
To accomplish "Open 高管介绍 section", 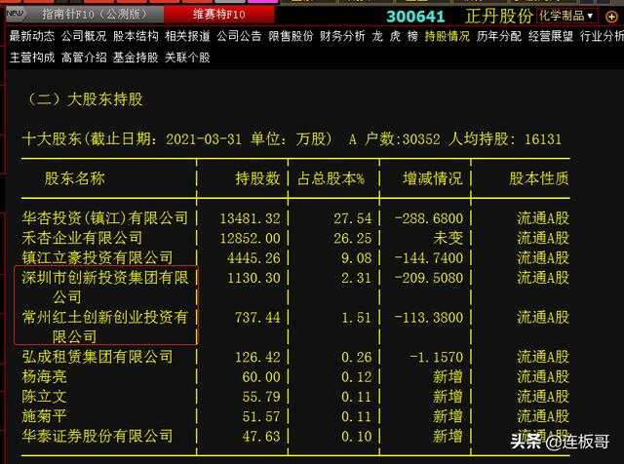I will tap(84, 58).
